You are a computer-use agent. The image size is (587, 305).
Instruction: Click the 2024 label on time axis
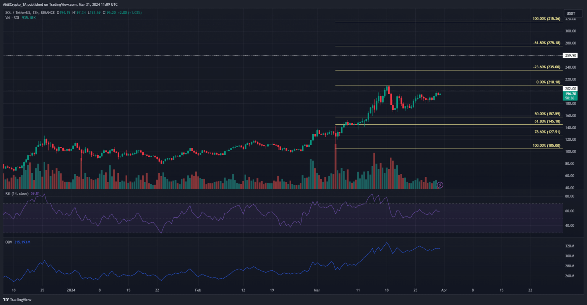pos(71,290)
